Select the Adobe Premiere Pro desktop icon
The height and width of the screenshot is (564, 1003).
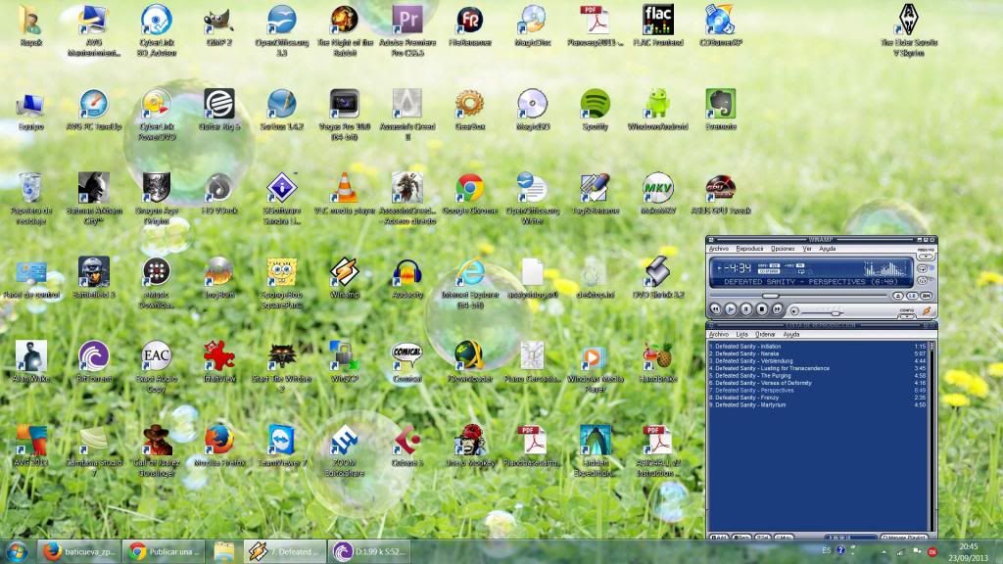(406, 30)
